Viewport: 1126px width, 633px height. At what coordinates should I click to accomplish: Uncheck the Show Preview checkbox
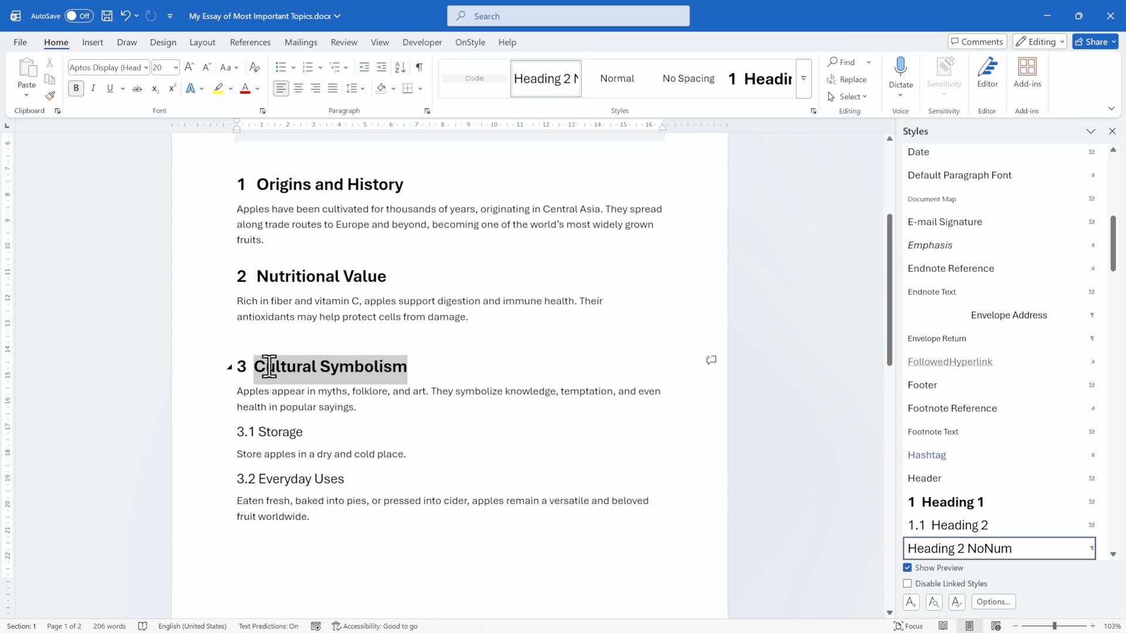[907, 568]
